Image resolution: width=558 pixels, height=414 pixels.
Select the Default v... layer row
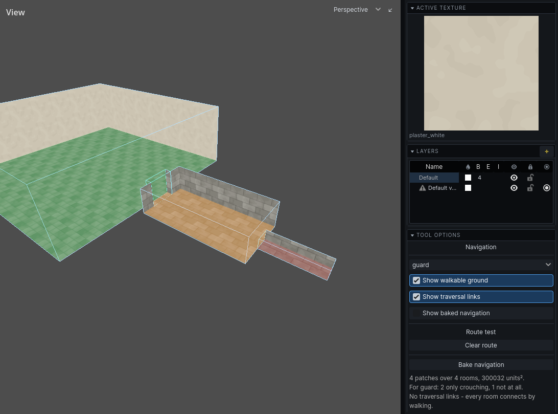point(481,188)
